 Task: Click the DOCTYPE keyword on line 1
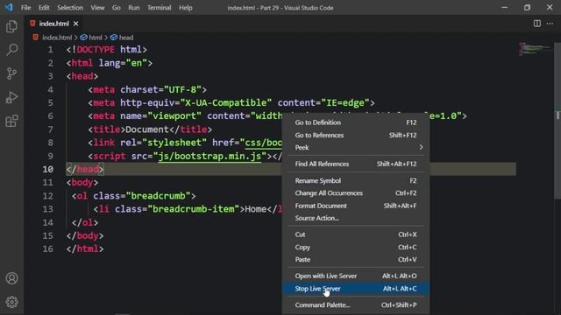click(x=96, y=50)
